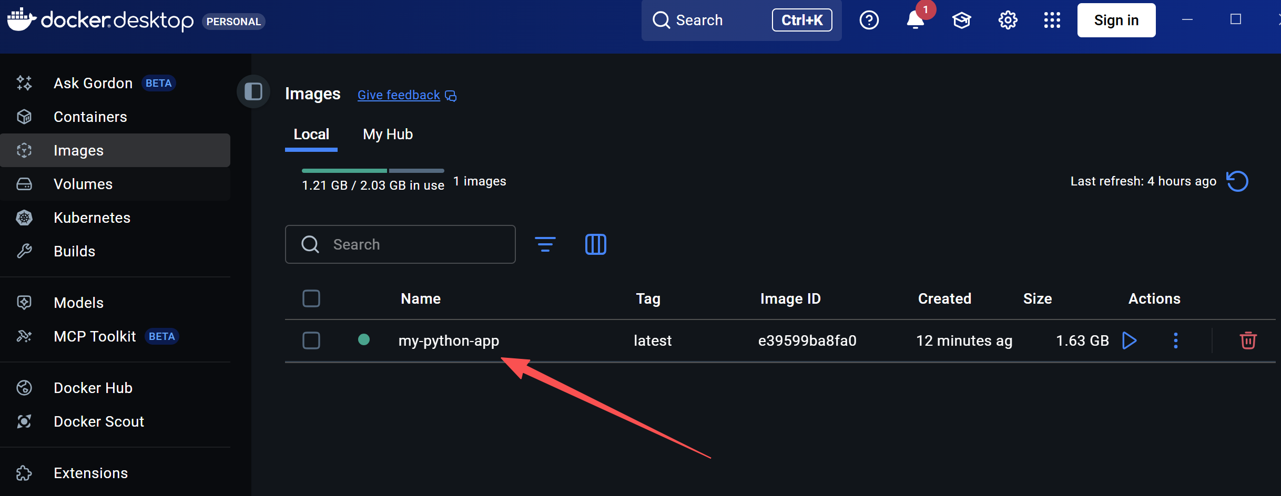Image resolution: width=1281 pixels, height=496 pixels.
Task: Switch to the Local tab
Action: coord(311,135)
